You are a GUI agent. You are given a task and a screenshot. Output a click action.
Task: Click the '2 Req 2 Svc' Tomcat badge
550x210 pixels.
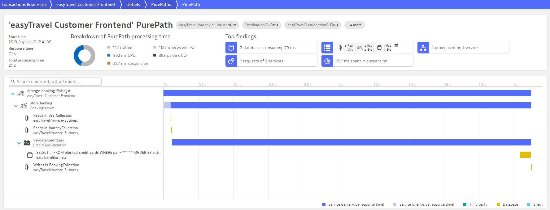click(x=364, y=48)
